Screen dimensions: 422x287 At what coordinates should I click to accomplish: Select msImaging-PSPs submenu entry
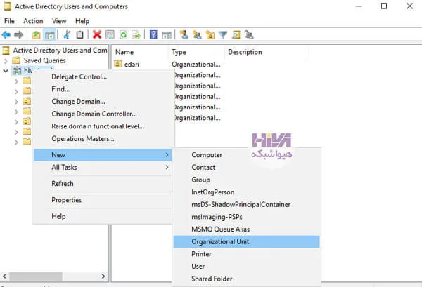(x=247, y=217)
